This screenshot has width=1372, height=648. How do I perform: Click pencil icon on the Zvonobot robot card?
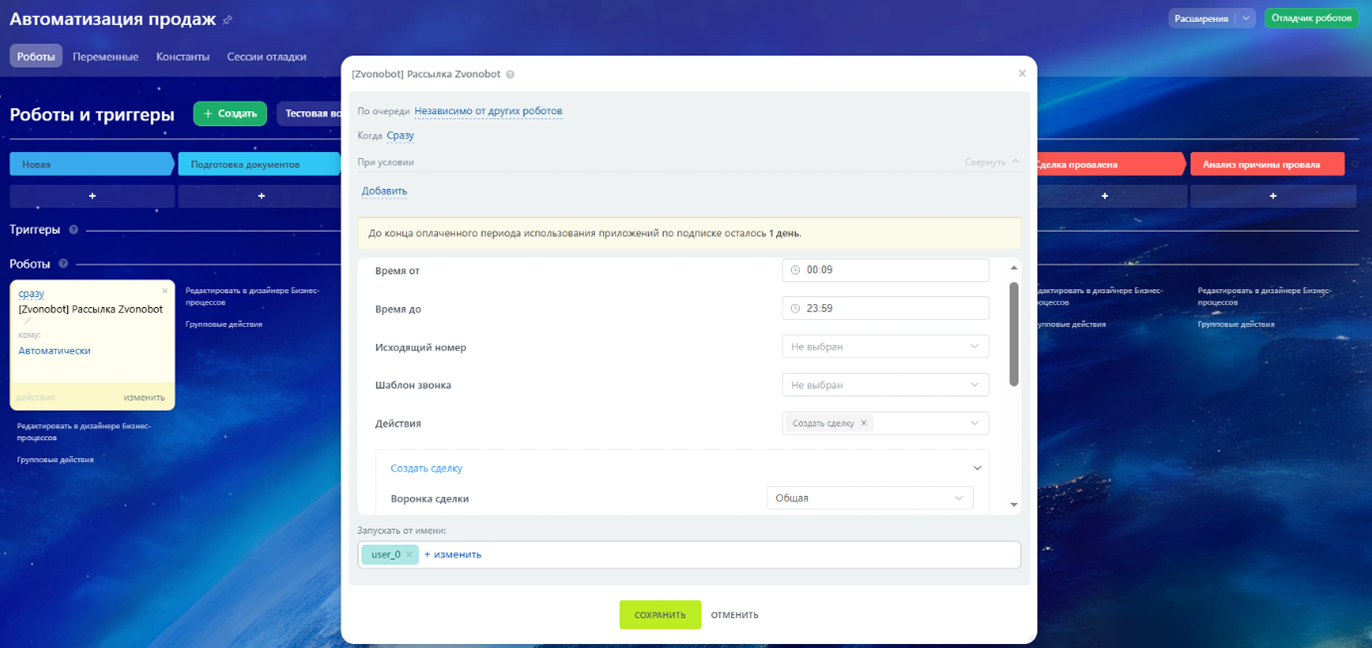[x=27, y=322]
